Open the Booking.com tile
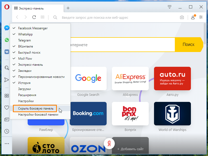Viewport: 208px width, 156px height. click(88, 114)
